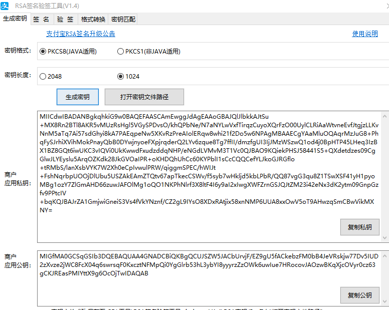Viewport: 389px width, 310px height.
Task: Click the 密钥格式 label
Action: [x=18, y=51]
